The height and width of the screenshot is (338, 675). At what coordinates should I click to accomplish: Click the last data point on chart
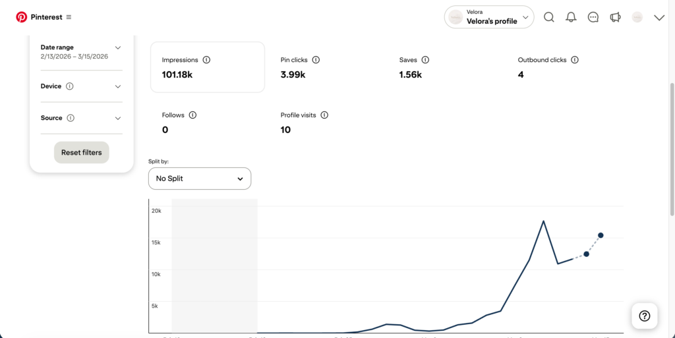coord(601,235)
